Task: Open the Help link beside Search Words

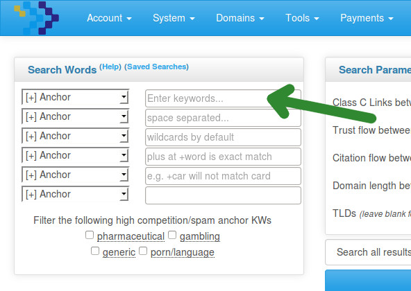Action: pos(110,67)
